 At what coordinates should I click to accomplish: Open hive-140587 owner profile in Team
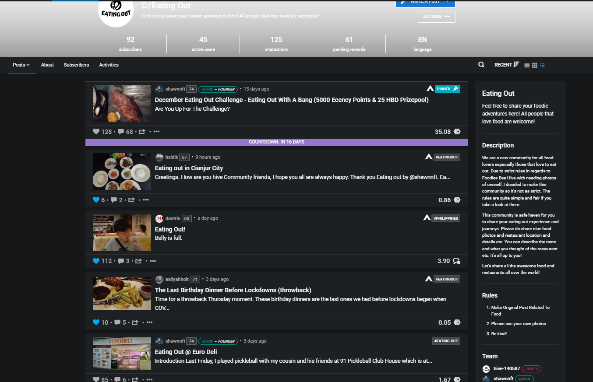(506, 369)
